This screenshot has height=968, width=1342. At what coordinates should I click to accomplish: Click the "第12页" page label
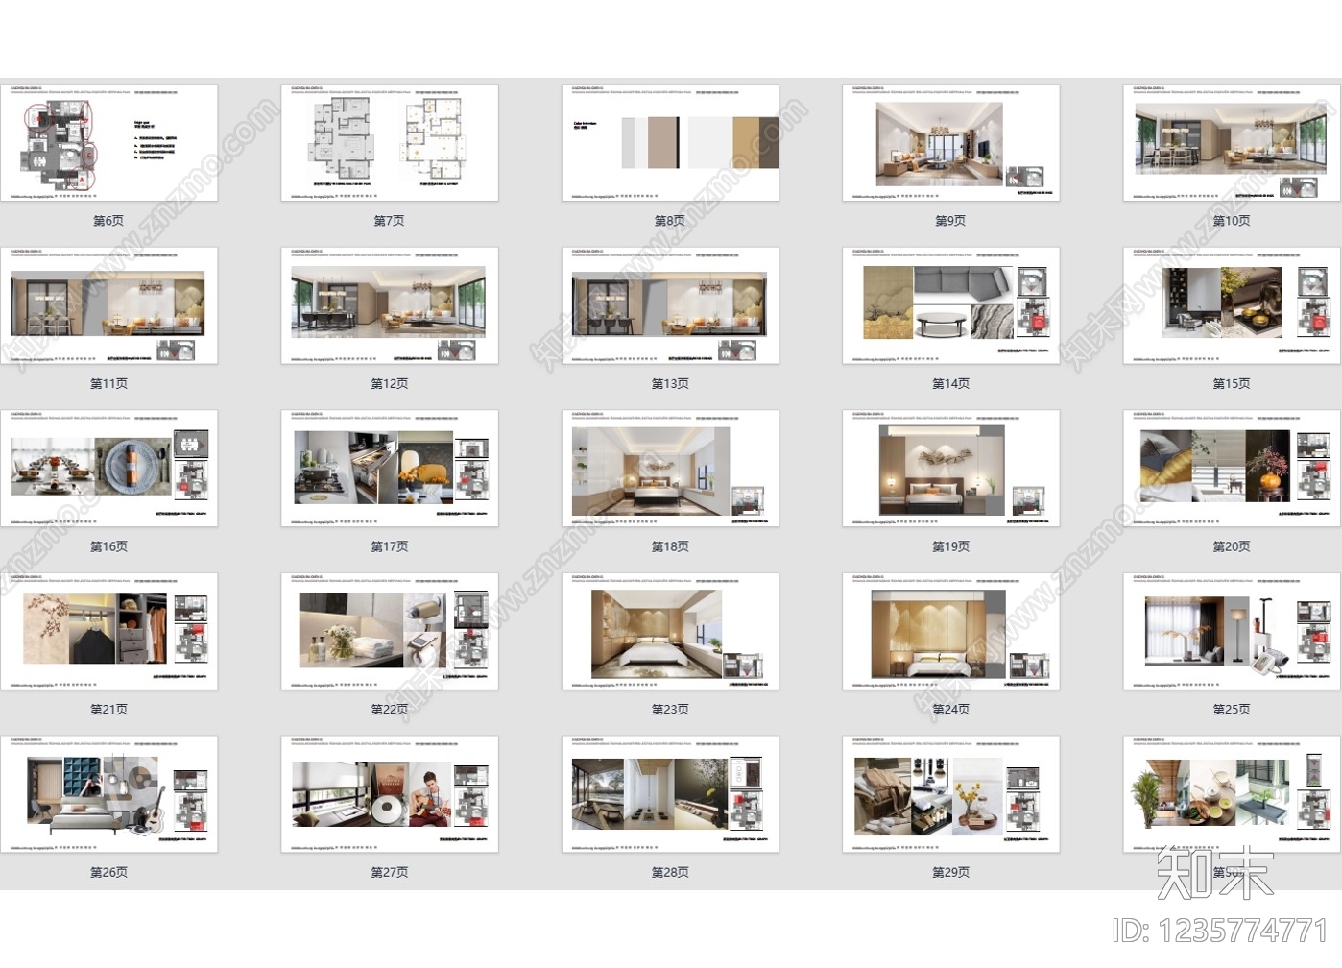pos(390,384)
